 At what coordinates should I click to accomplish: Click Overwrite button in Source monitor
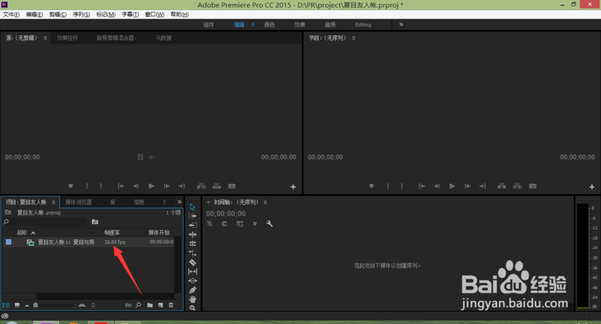(216, 186)
